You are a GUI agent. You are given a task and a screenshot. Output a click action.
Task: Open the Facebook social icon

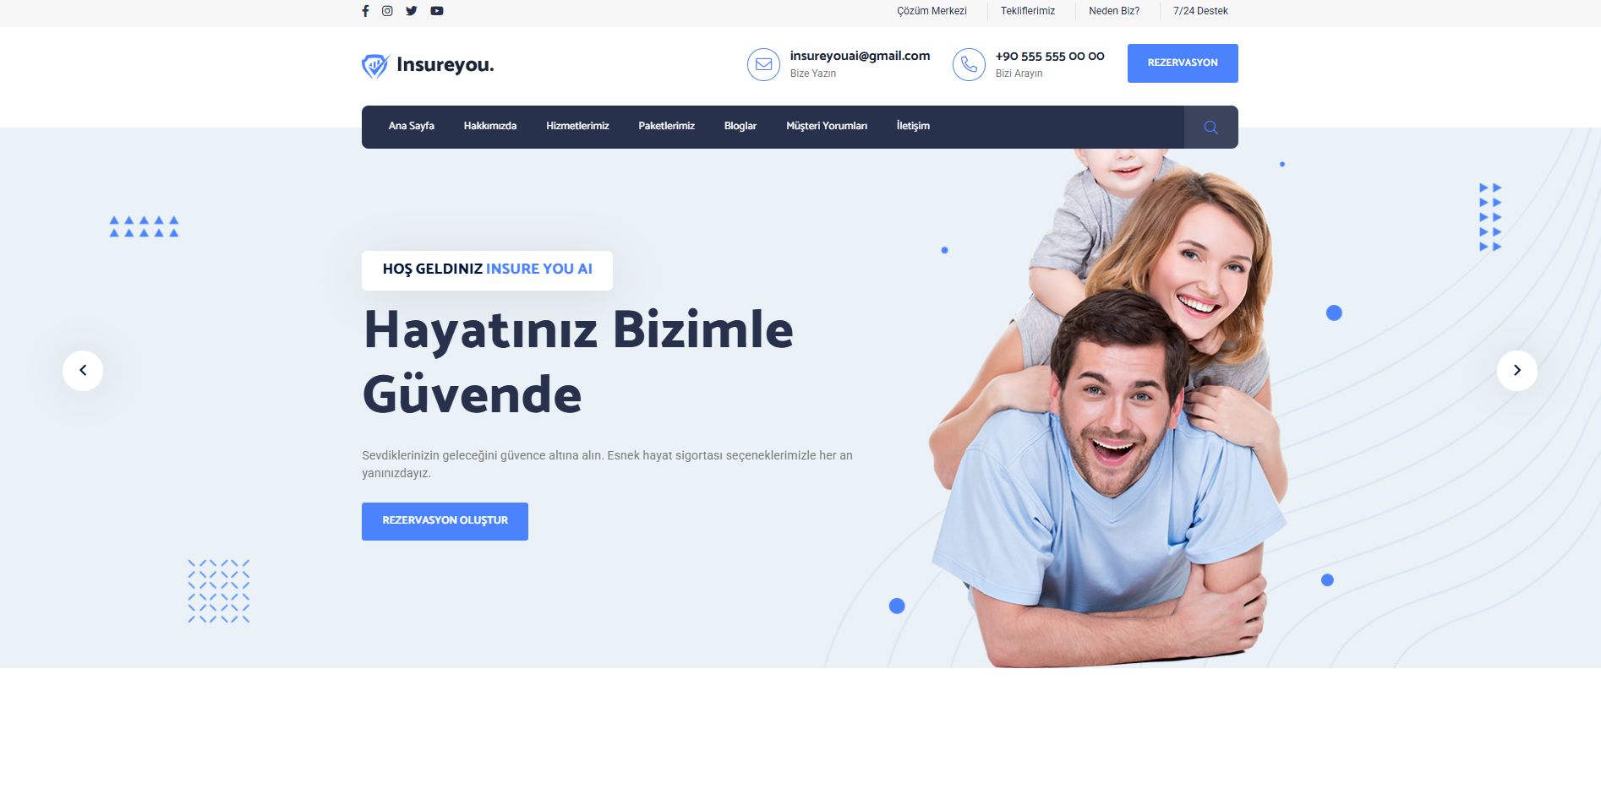tap(365, 11)
